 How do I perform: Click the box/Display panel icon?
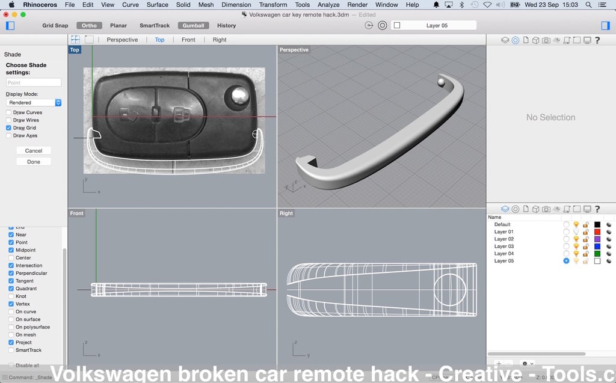point(536,40)
